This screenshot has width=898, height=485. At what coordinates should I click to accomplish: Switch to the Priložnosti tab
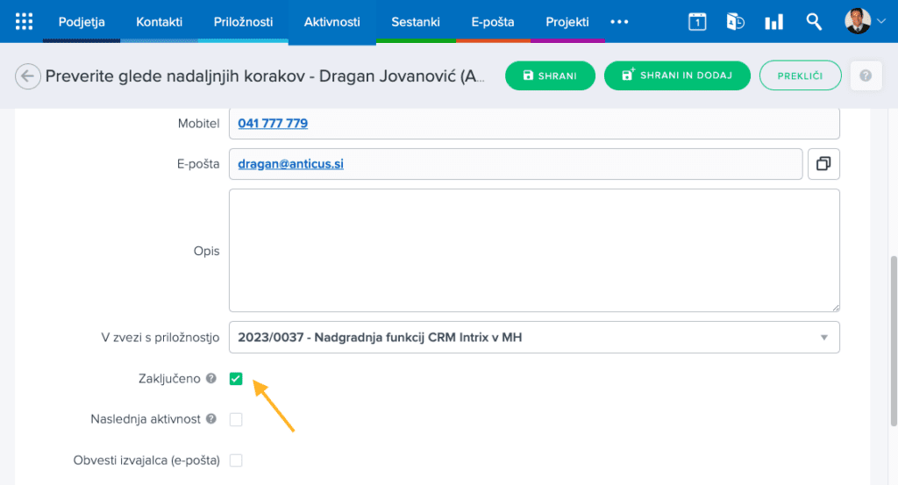click(x=243, y=22)
